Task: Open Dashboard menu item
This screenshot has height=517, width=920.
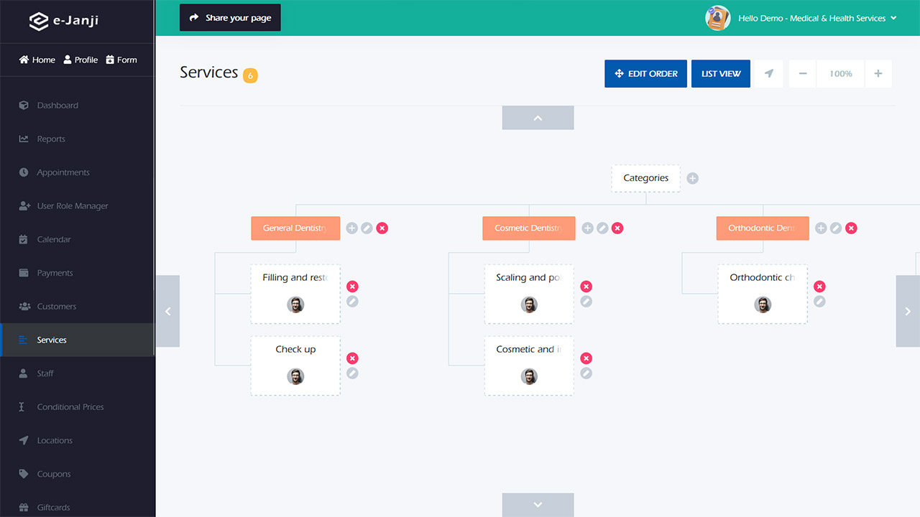Action: coord(77,106)
